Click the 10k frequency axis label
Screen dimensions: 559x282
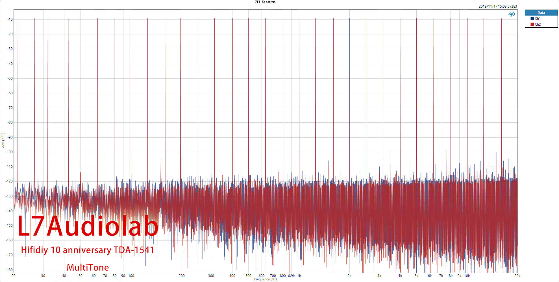point(467,276)
